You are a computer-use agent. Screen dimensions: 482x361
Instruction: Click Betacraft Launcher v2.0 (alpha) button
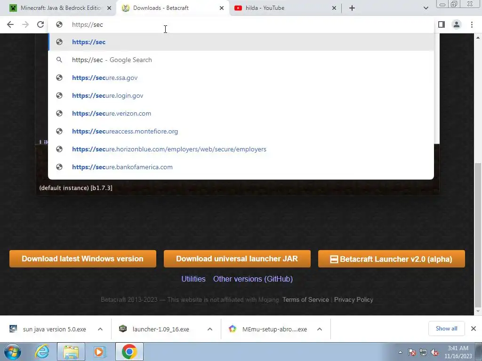391,259
